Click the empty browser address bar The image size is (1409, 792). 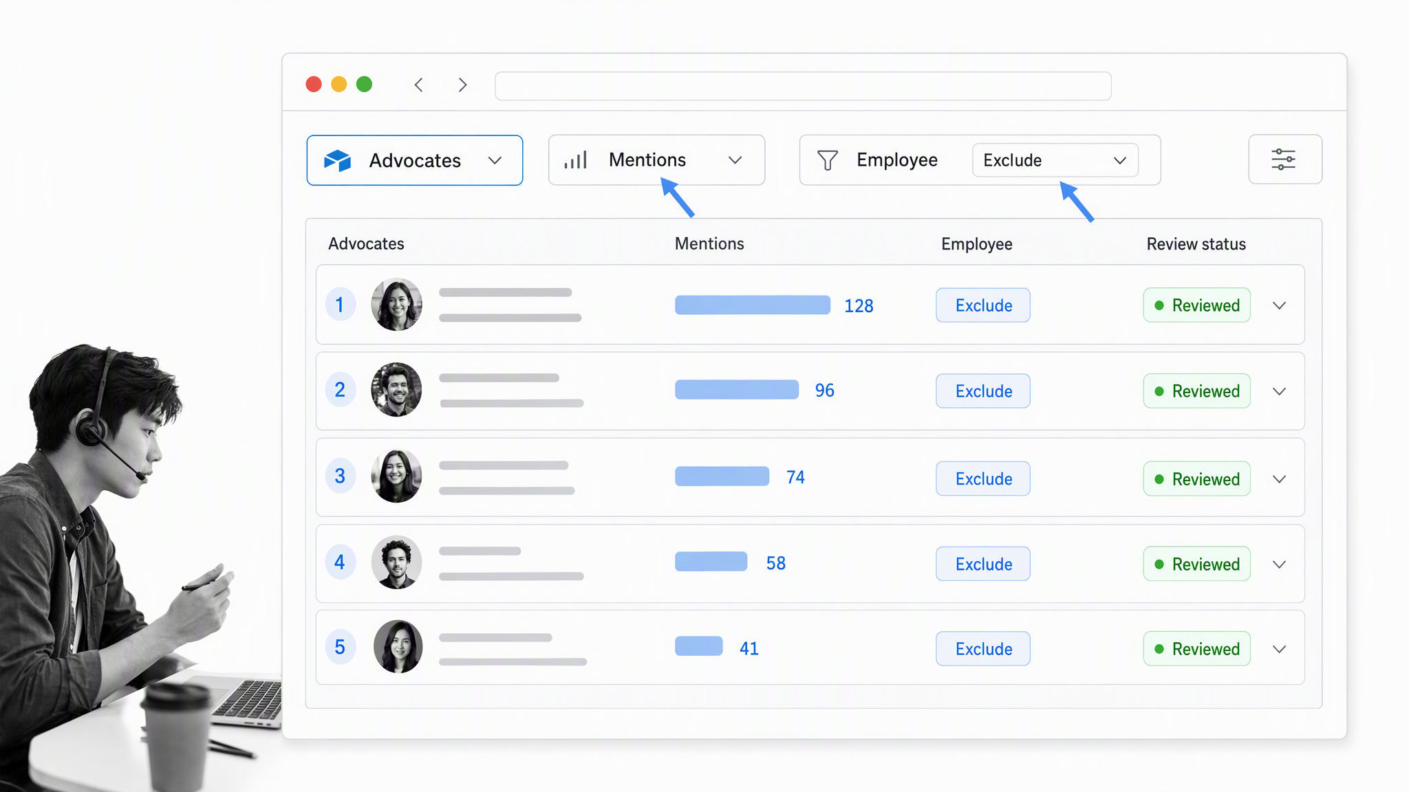(803, 86)
